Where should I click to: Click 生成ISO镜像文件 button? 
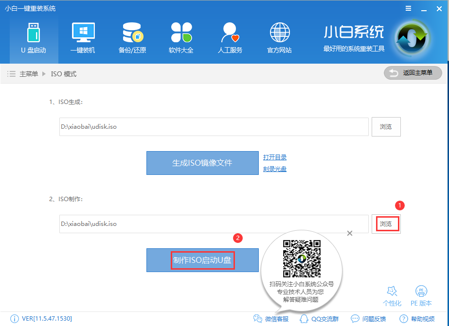click(202, 163)
